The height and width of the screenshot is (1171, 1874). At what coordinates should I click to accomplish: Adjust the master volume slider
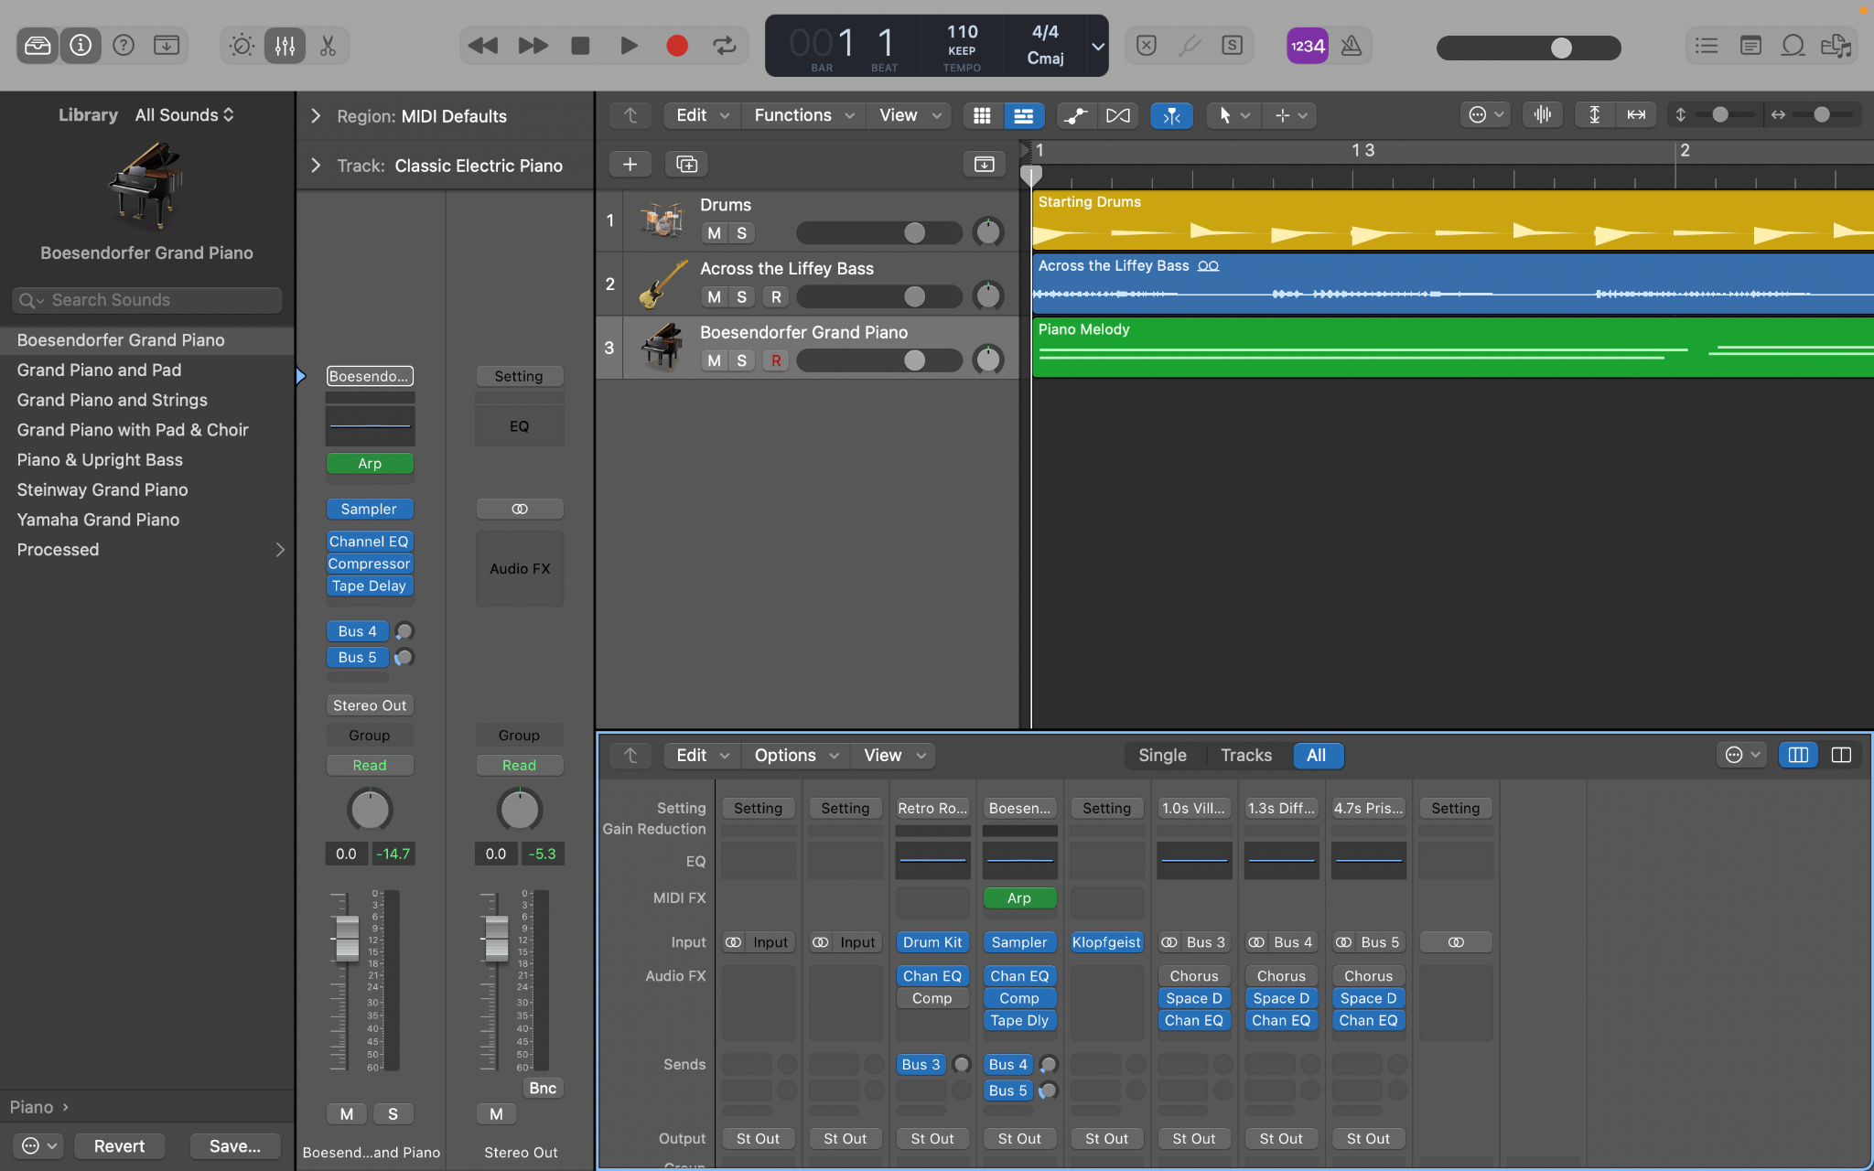coord(1561,47)
